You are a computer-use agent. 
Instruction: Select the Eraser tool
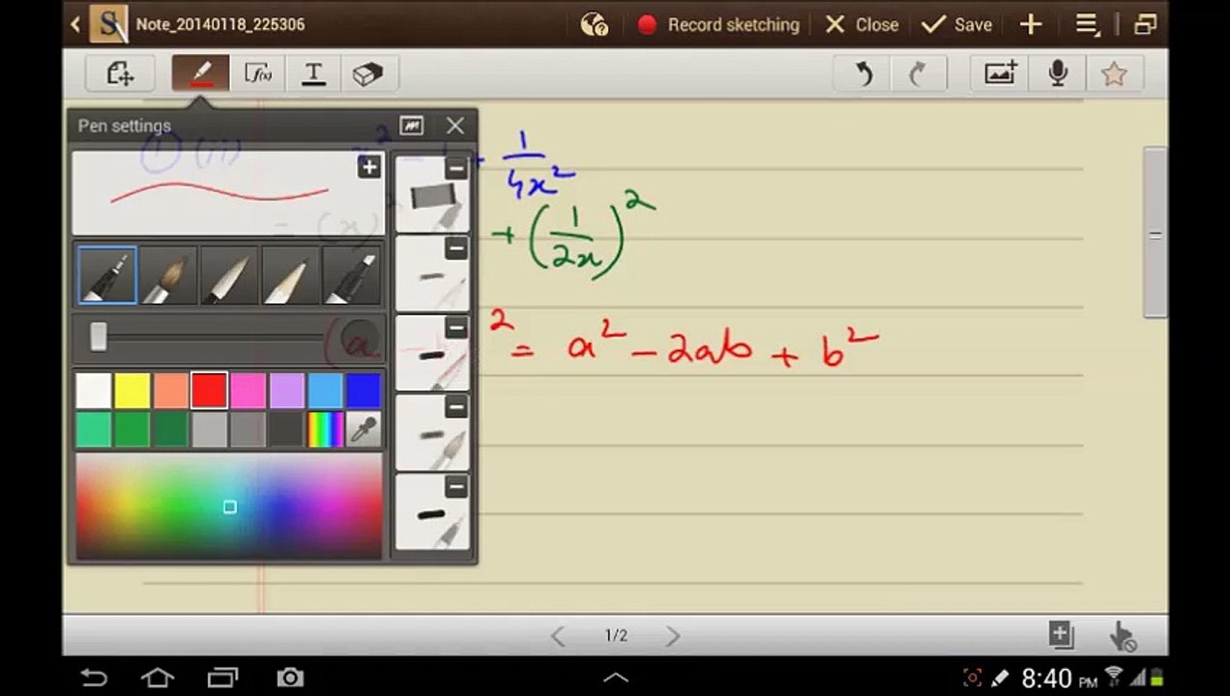pyautogui.click(x=368, y=73)
